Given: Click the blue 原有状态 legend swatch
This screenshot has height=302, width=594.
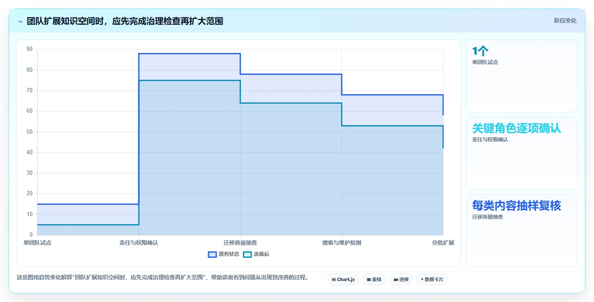Looking at the screenshot, I should (212, 254).
